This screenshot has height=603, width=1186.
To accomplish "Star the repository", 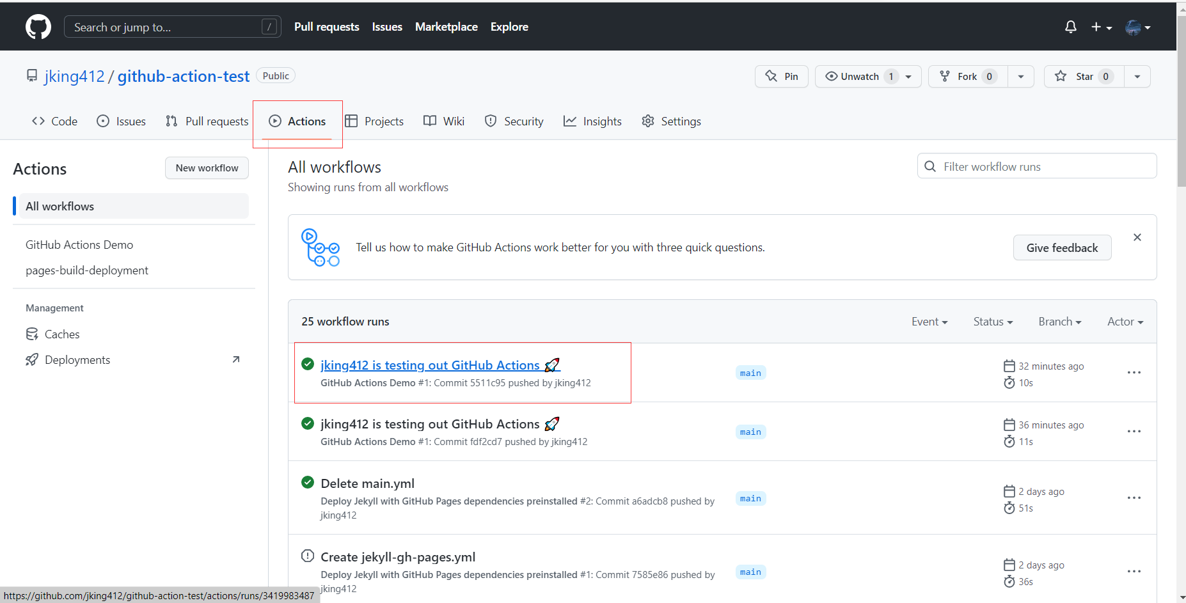I will pos(1084,76).
